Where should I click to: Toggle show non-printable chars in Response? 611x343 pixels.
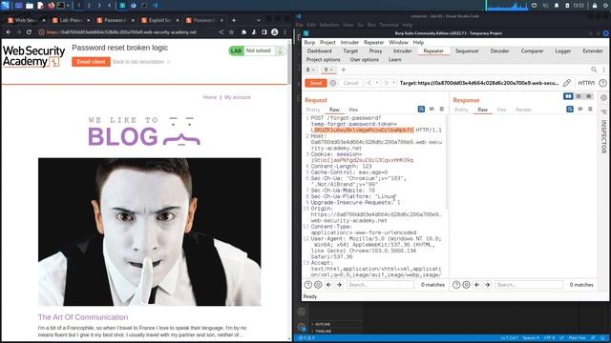click(580, 110)
